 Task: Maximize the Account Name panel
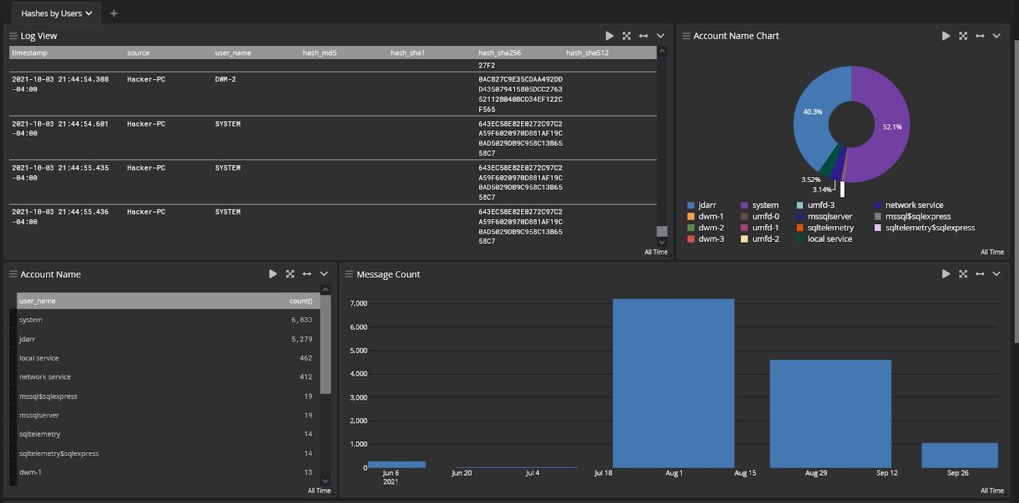[x=290, y=274]
